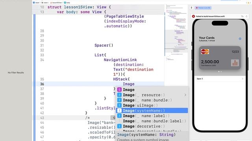Tap the chevron on the Item 1 row
Screen dimensions: 252x141
(243, 79)
